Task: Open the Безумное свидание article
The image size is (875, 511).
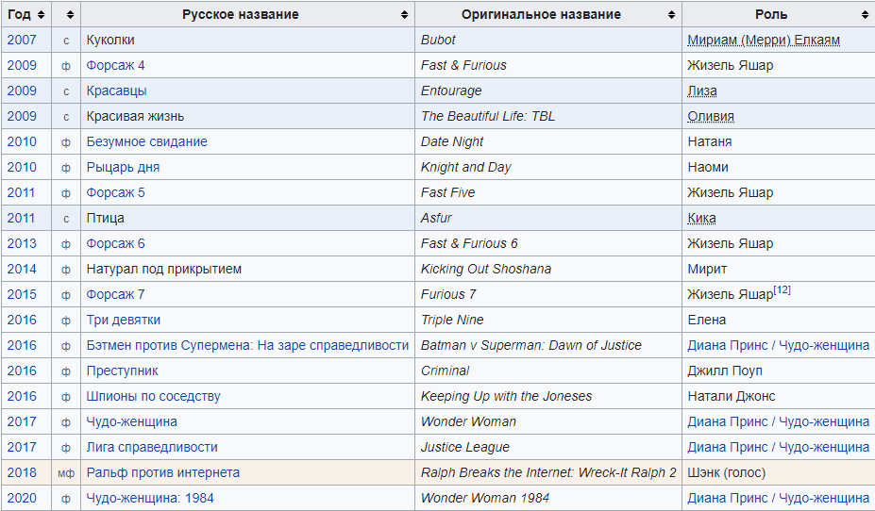Action: point(146,141)
